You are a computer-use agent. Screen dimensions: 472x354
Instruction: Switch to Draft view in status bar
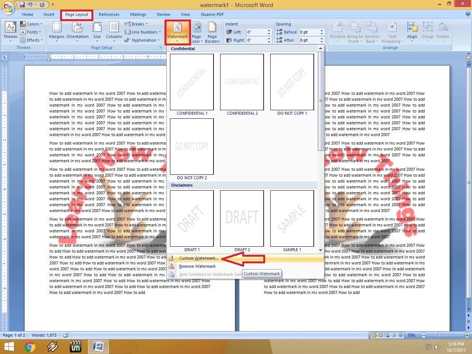coord(400,335)
